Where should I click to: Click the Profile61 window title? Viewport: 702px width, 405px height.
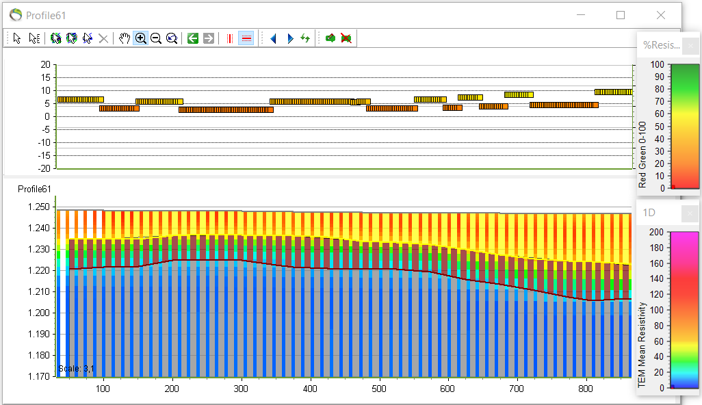coord(46,16)
